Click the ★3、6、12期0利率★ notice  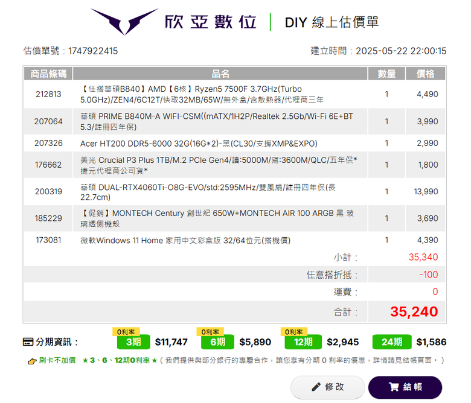[x=120, y=360]
